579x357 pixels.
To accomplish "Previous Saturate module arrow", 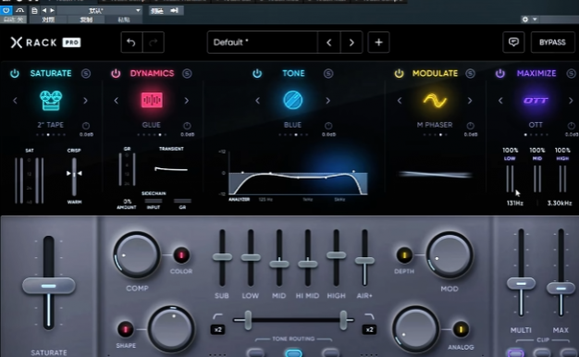I will click(x=15, y=101).
